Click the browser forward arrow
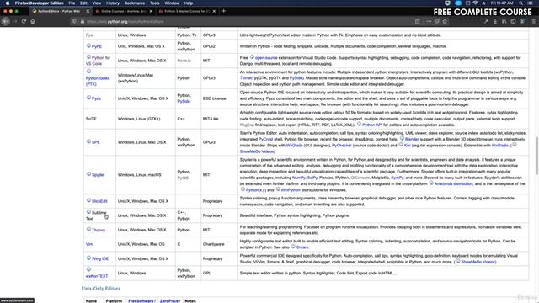 [15, 21]
